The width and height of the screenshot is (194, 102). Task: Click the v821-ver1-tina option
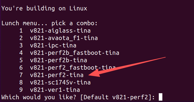(55, 90)
